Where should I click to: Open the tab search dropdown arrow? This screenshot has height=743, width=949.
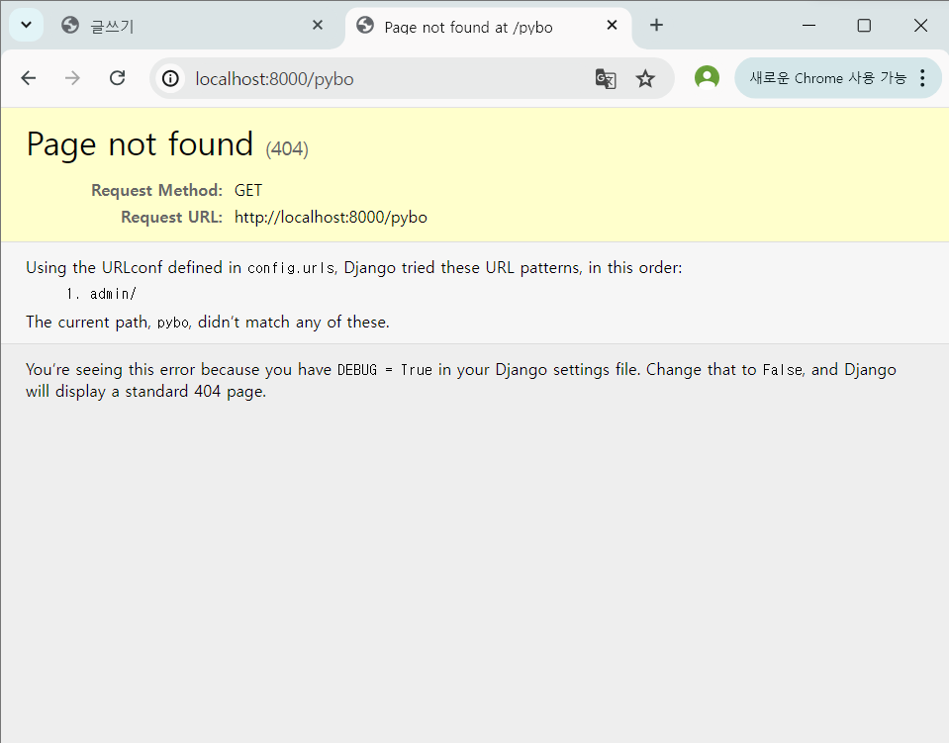[x=26, y=25]
